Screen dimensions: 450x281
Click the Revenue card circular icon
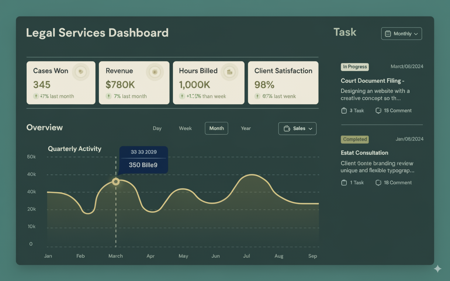point(154,72)
